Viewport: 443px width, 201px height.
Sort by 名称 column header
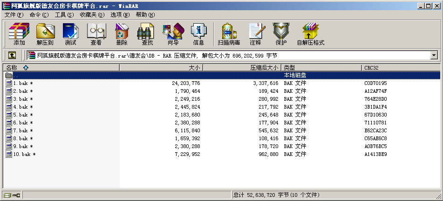click(61, 68)
